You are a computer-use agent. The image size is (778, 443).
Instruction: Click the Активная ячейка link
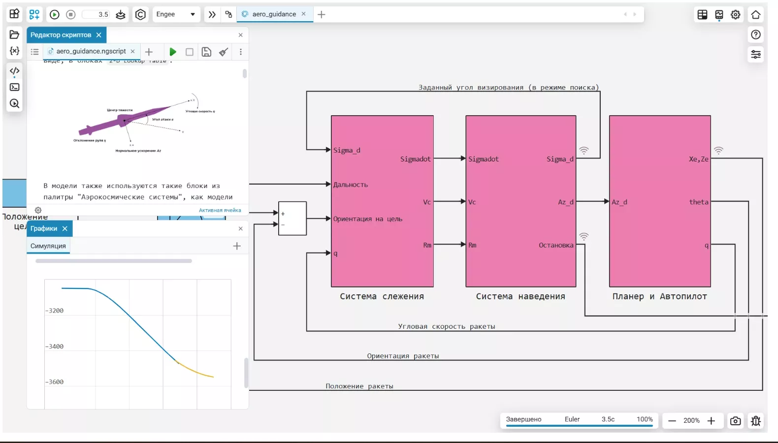coord(220,210)
